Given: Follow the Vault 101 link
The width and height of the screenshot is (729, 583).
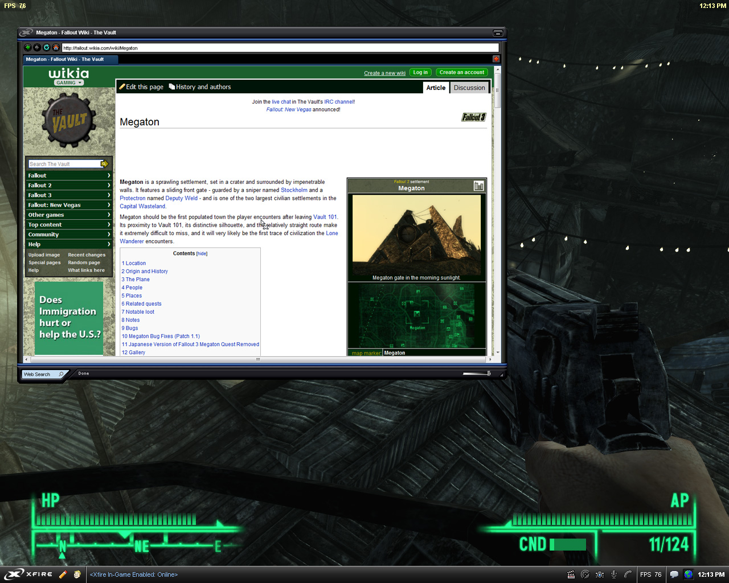Looking at the screenshot, I should click(x=325, y=217).
